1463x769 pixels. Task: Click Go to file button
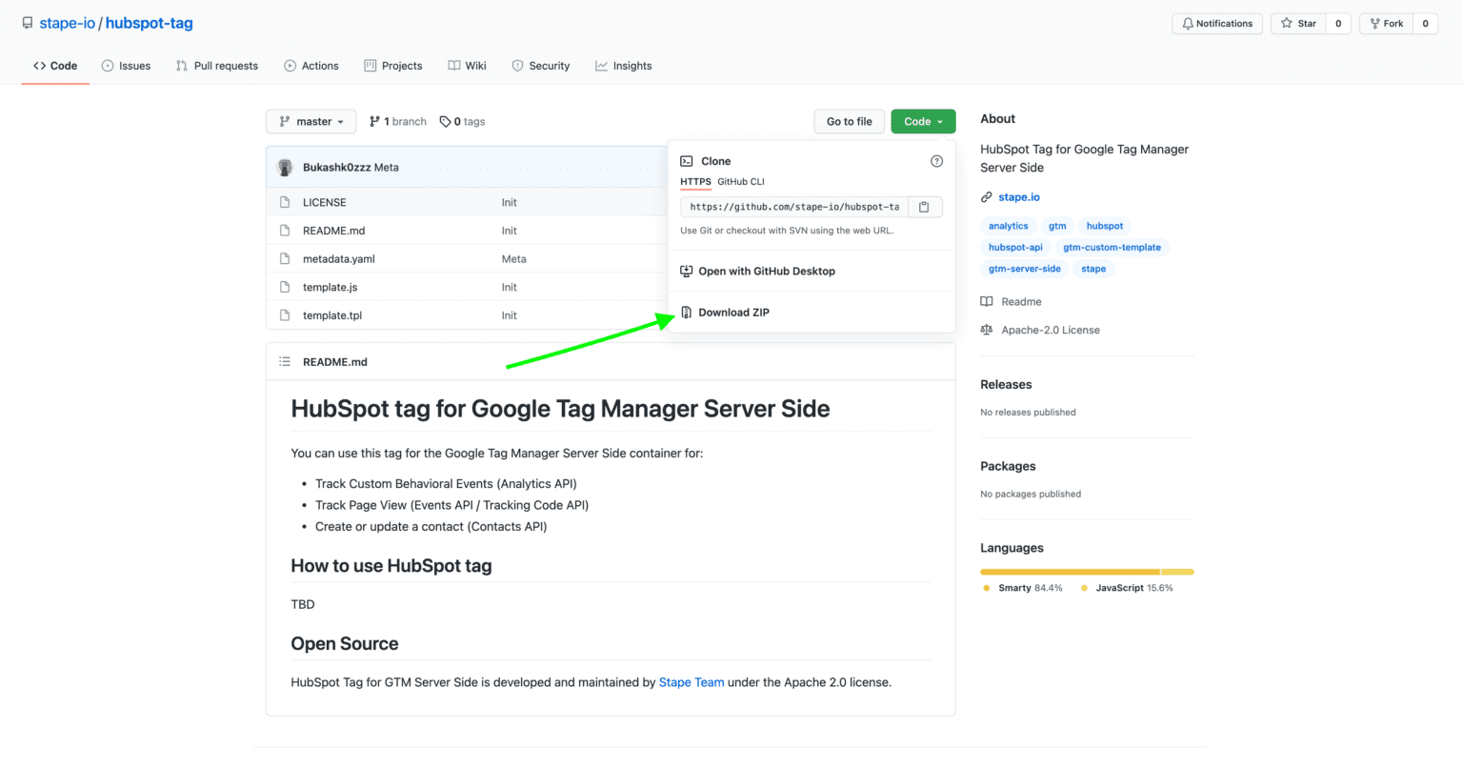point(850,121)
